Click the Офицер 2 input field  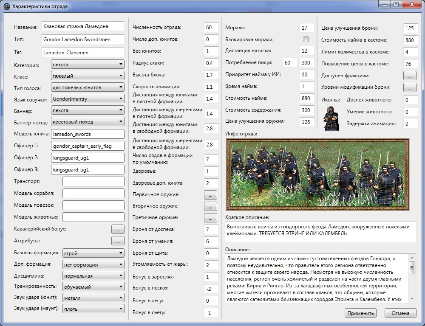[x=88, y=158]
